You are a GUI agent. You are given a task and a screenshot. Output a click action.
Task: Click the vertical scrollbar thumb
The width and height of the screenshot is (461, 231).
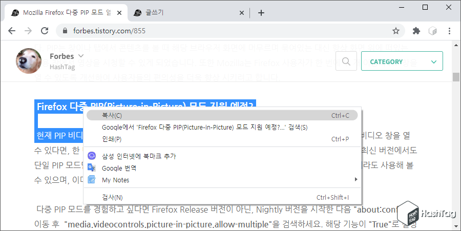[x=456, y=77]
